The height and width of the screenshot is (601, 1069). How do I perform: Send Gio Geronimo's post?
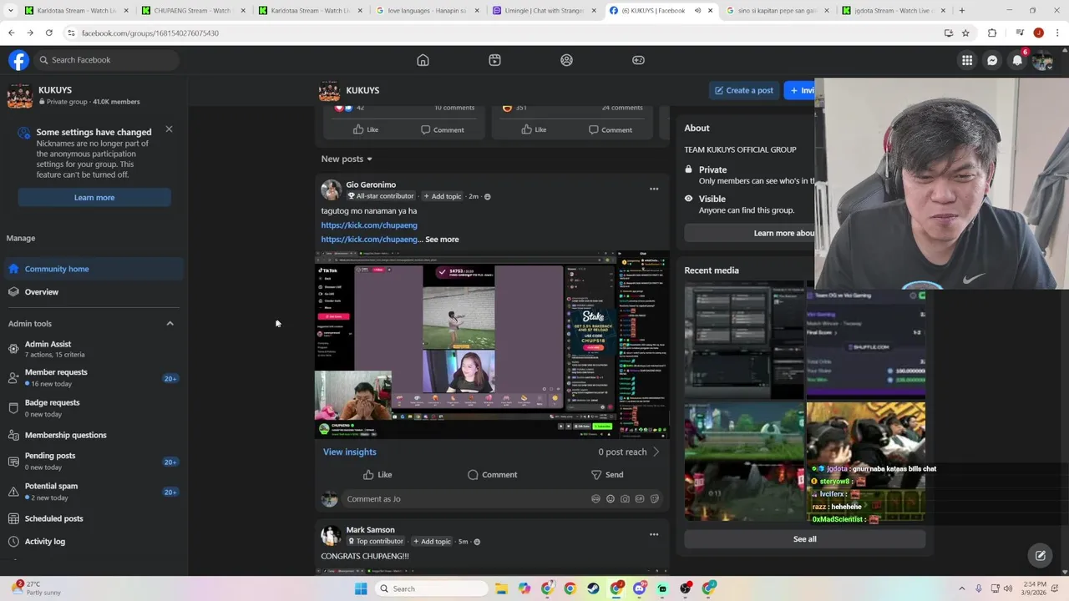[x=607, y=475]
